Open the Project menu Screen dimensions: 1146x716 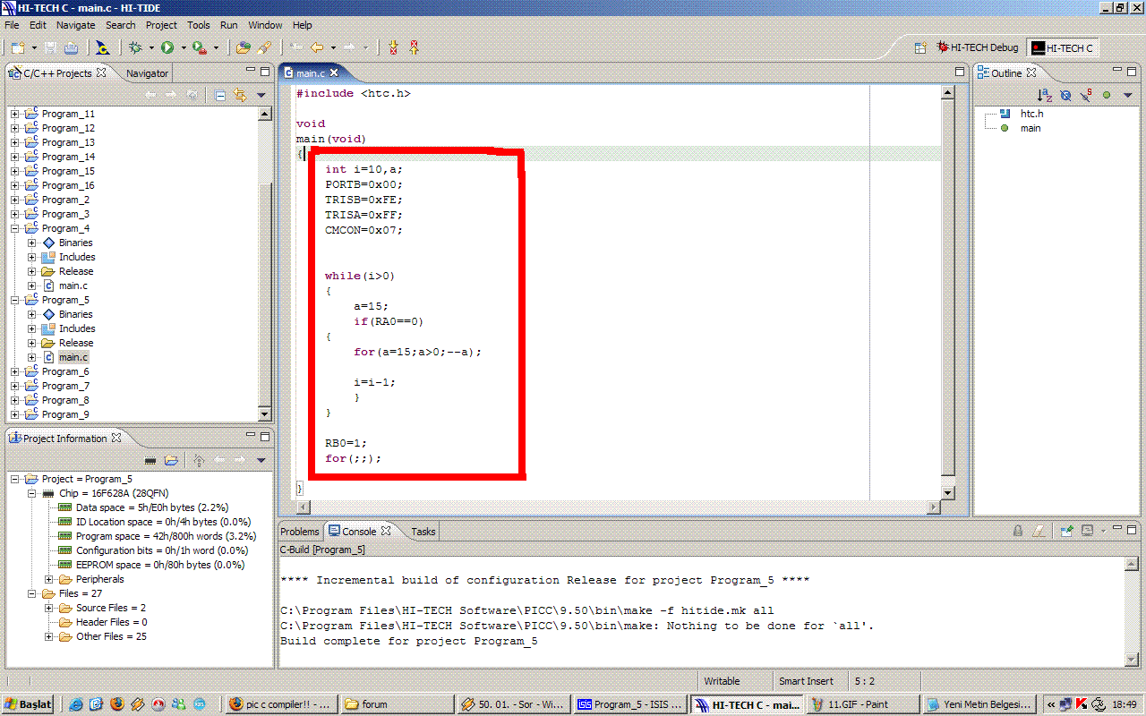[161, 25]
